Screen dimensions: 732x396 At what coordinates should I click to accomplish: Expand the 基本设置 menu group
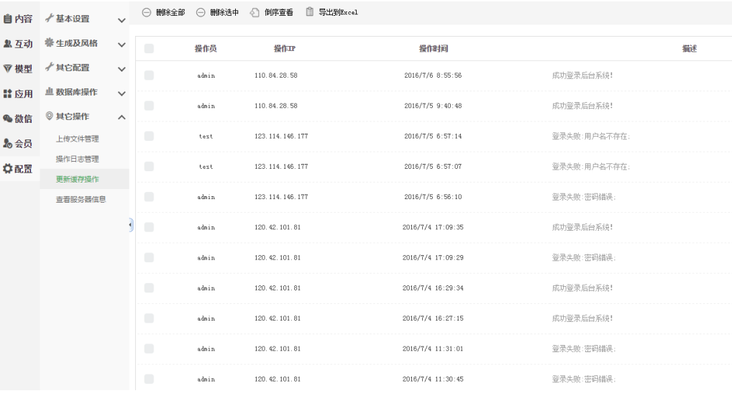tap(122, 19)
